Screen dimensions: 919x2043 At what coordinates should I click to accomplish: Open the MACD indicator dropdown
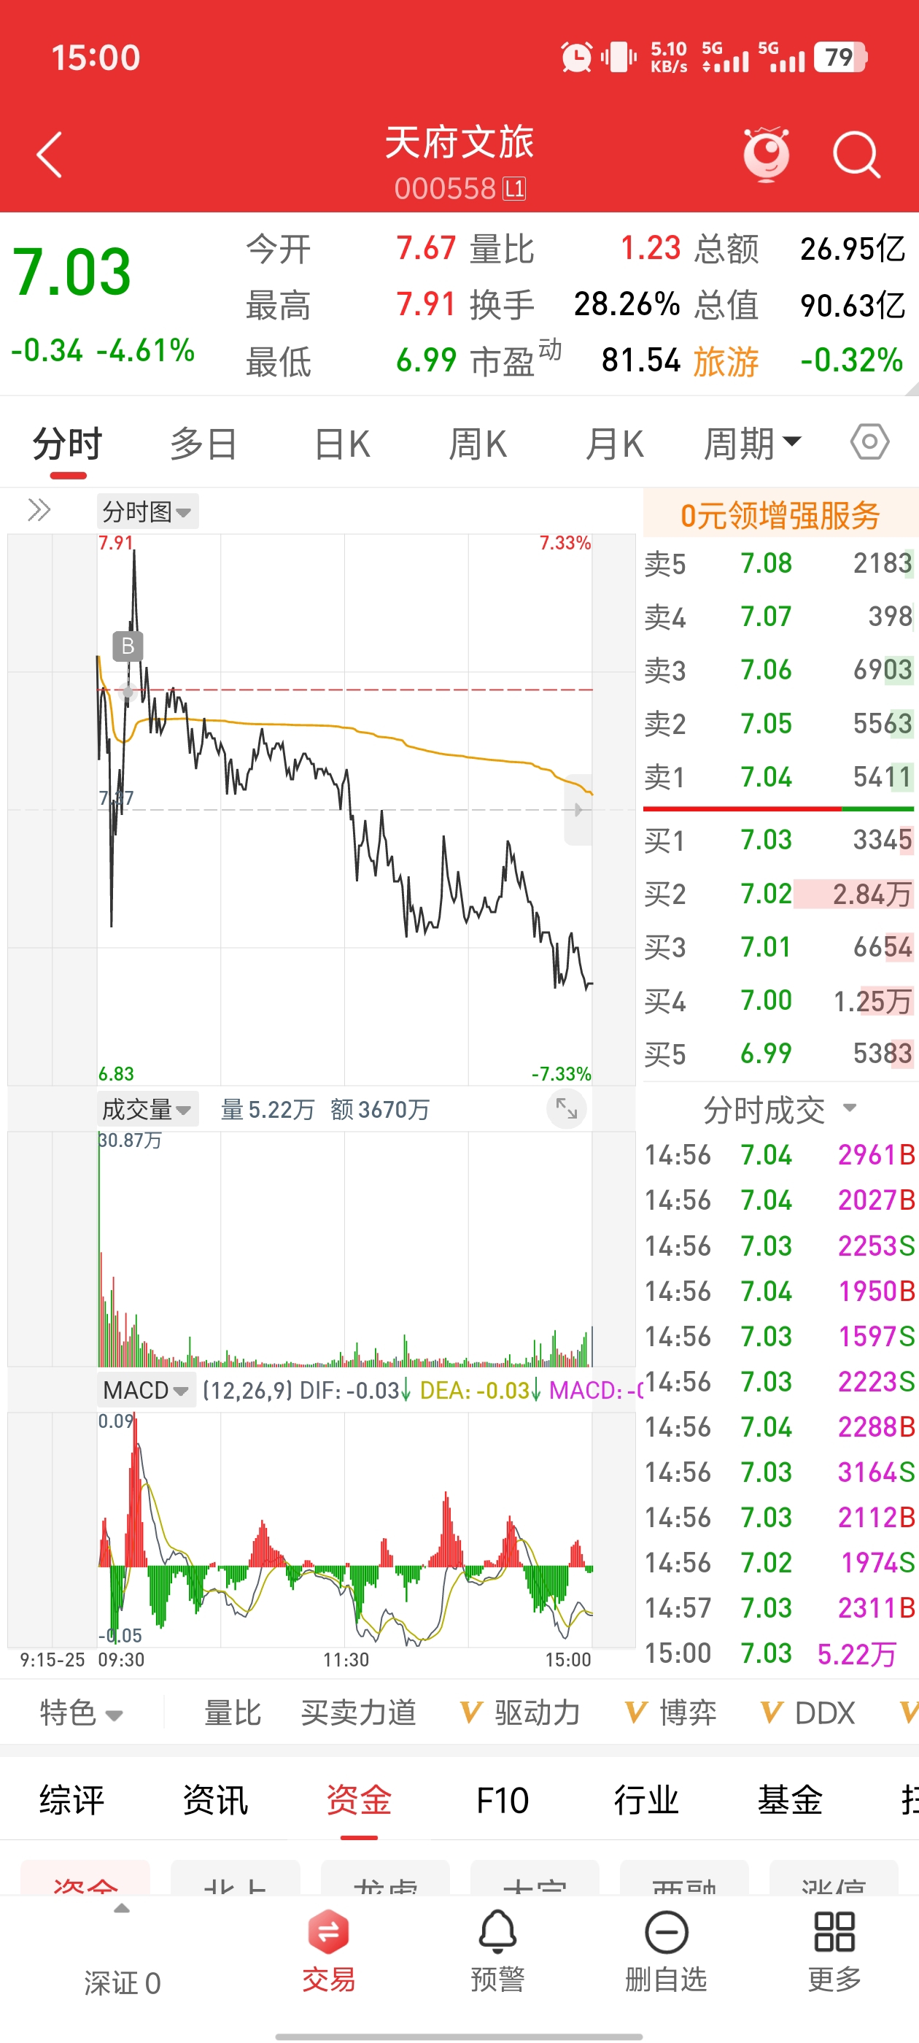click(146, 1390)
